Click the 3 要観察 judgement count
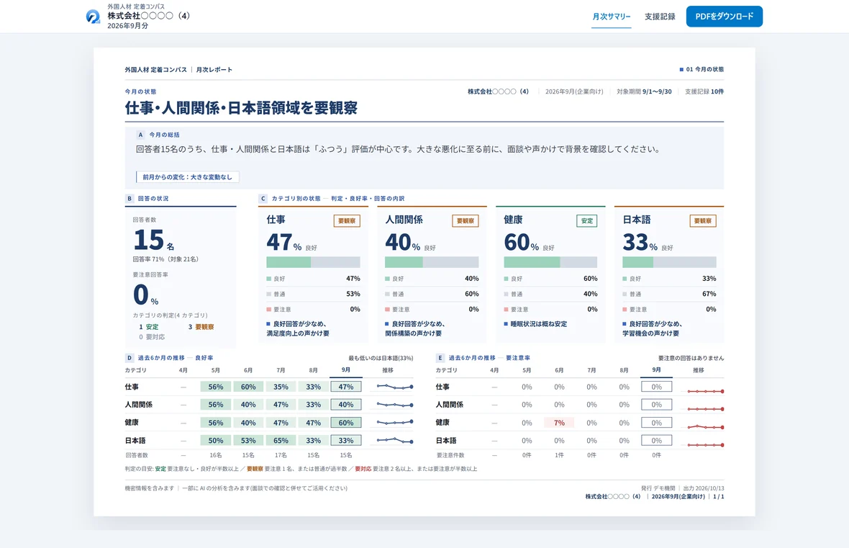This screenshot has width=849, height=548. (x=201, y=327)
